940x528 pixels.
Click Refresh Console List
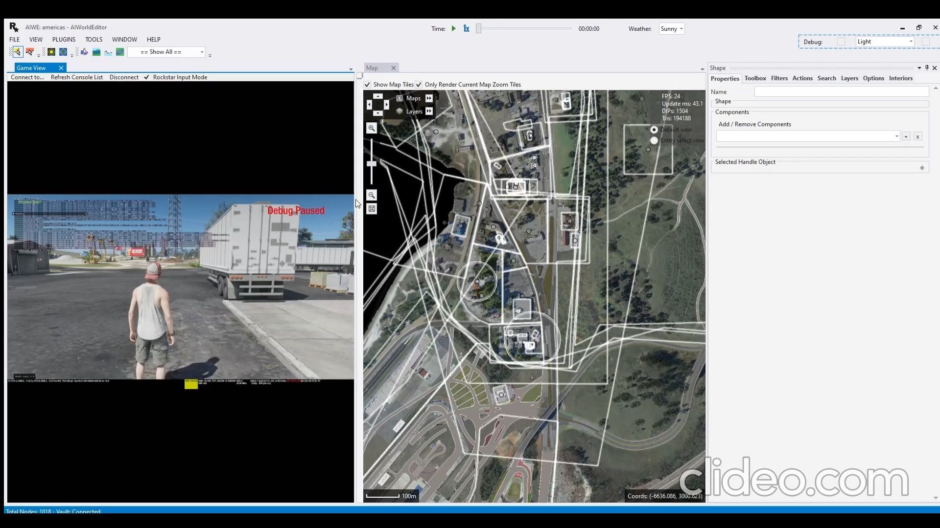click(x=77, y=77)
